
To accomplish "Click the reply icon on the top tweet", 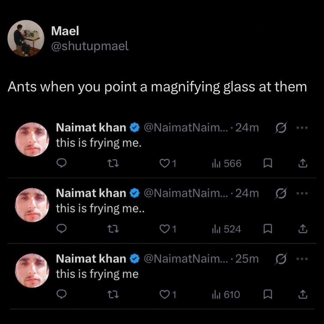I will pos(62,163).
